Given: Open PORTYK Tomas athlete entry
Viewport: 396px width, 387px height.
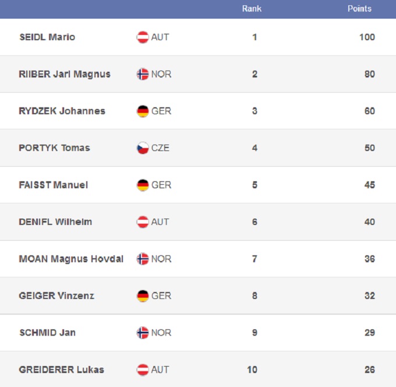Looking at the screenshot, I should coord(54,148).
